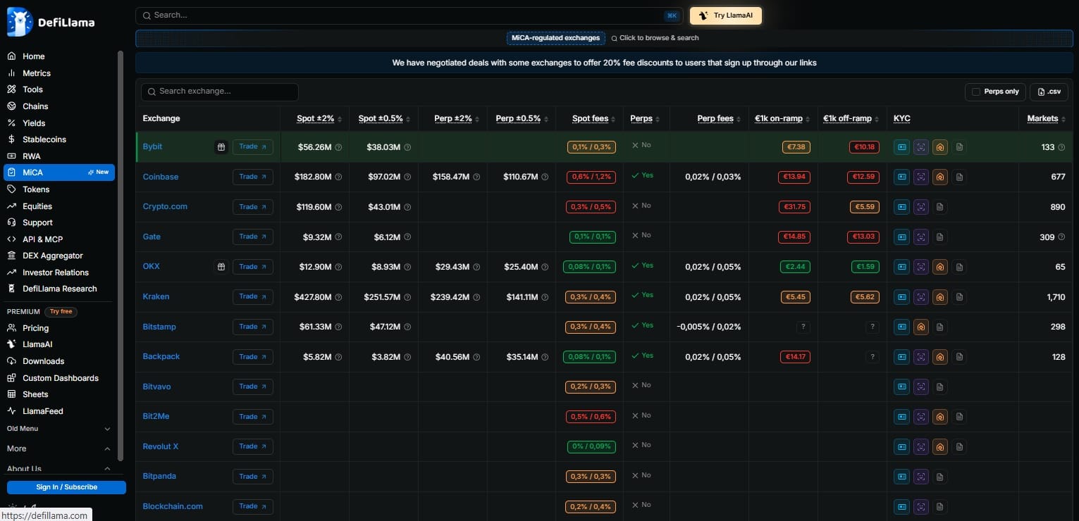Click the house KYC icon in Bitstamp row

pyautogui.click(x=920, y=327)
